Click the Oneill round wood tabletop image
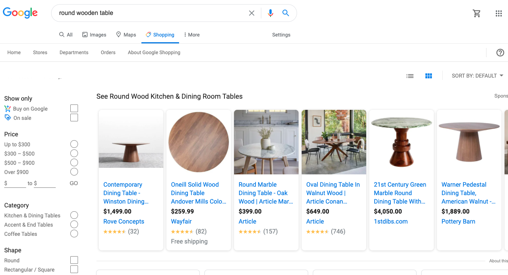 click(199, 142)
